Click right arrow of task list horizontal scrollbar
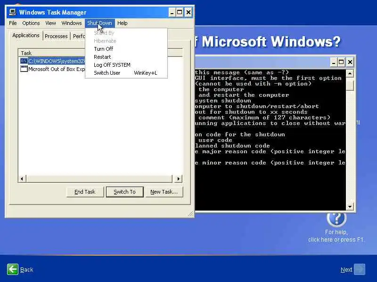 [178, 179]
